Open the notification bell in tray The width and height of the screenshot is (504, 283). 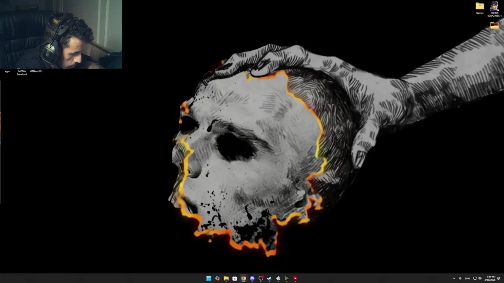tap(498, 278)
